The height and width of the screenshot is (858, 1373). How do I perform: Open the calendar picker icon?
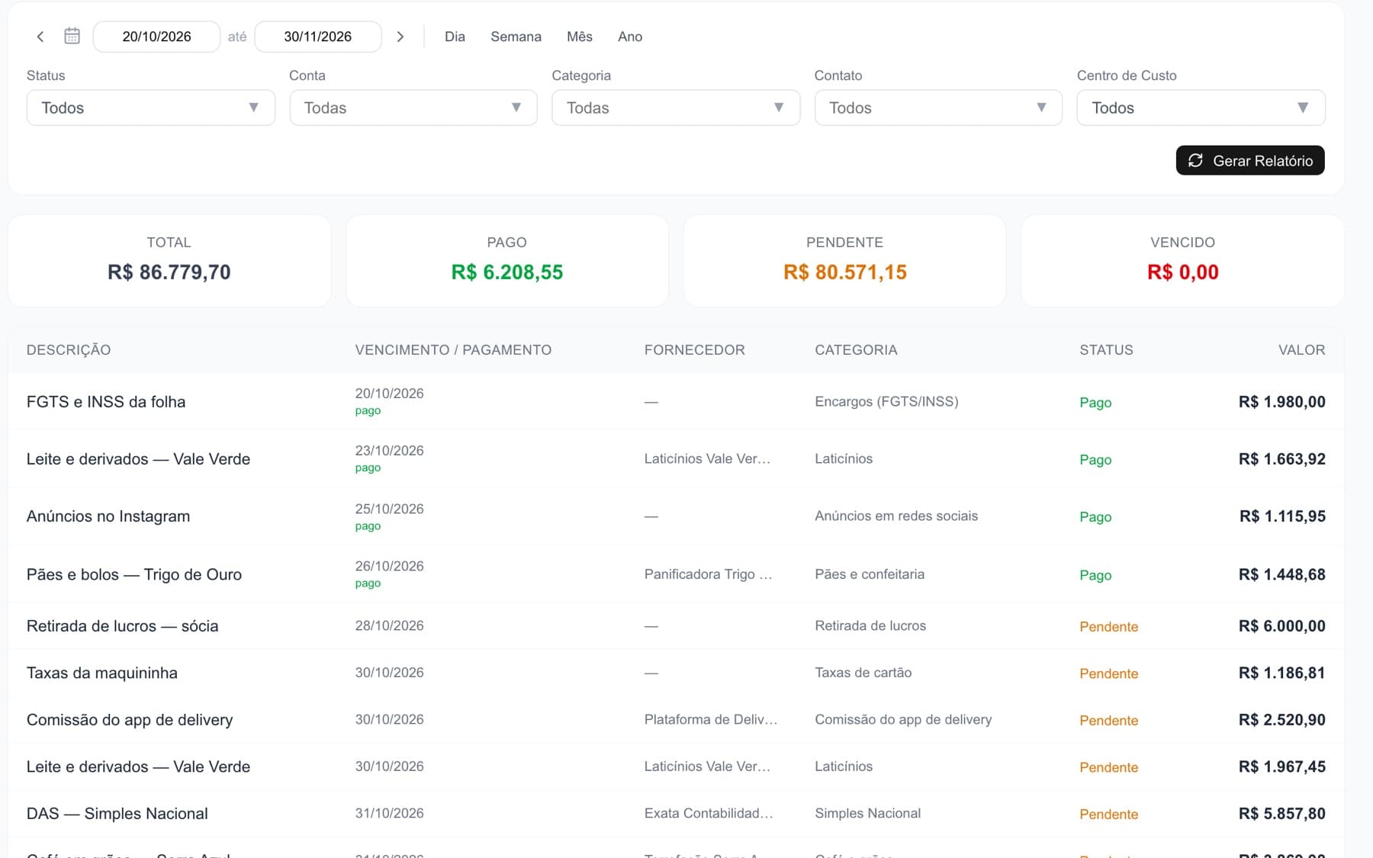pyautogui.click(x=72, y=37)
